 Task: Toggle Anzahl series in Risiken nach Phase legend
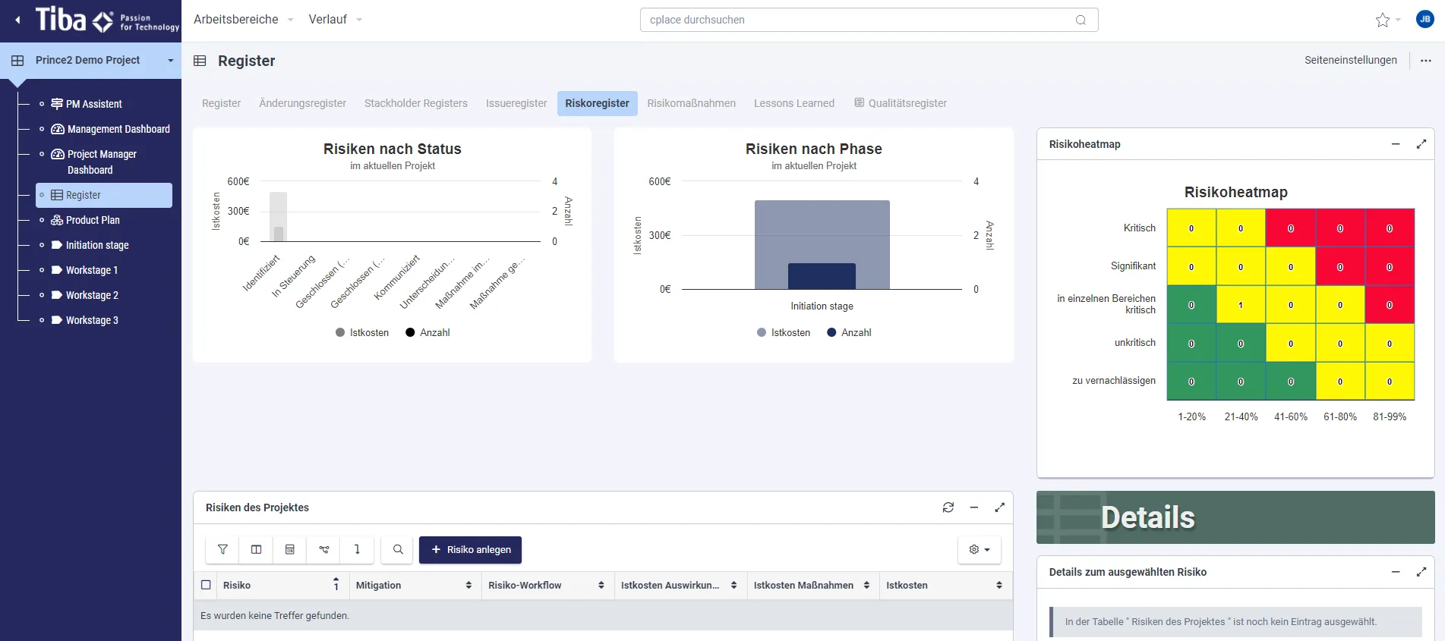click(x=849, y=332)
